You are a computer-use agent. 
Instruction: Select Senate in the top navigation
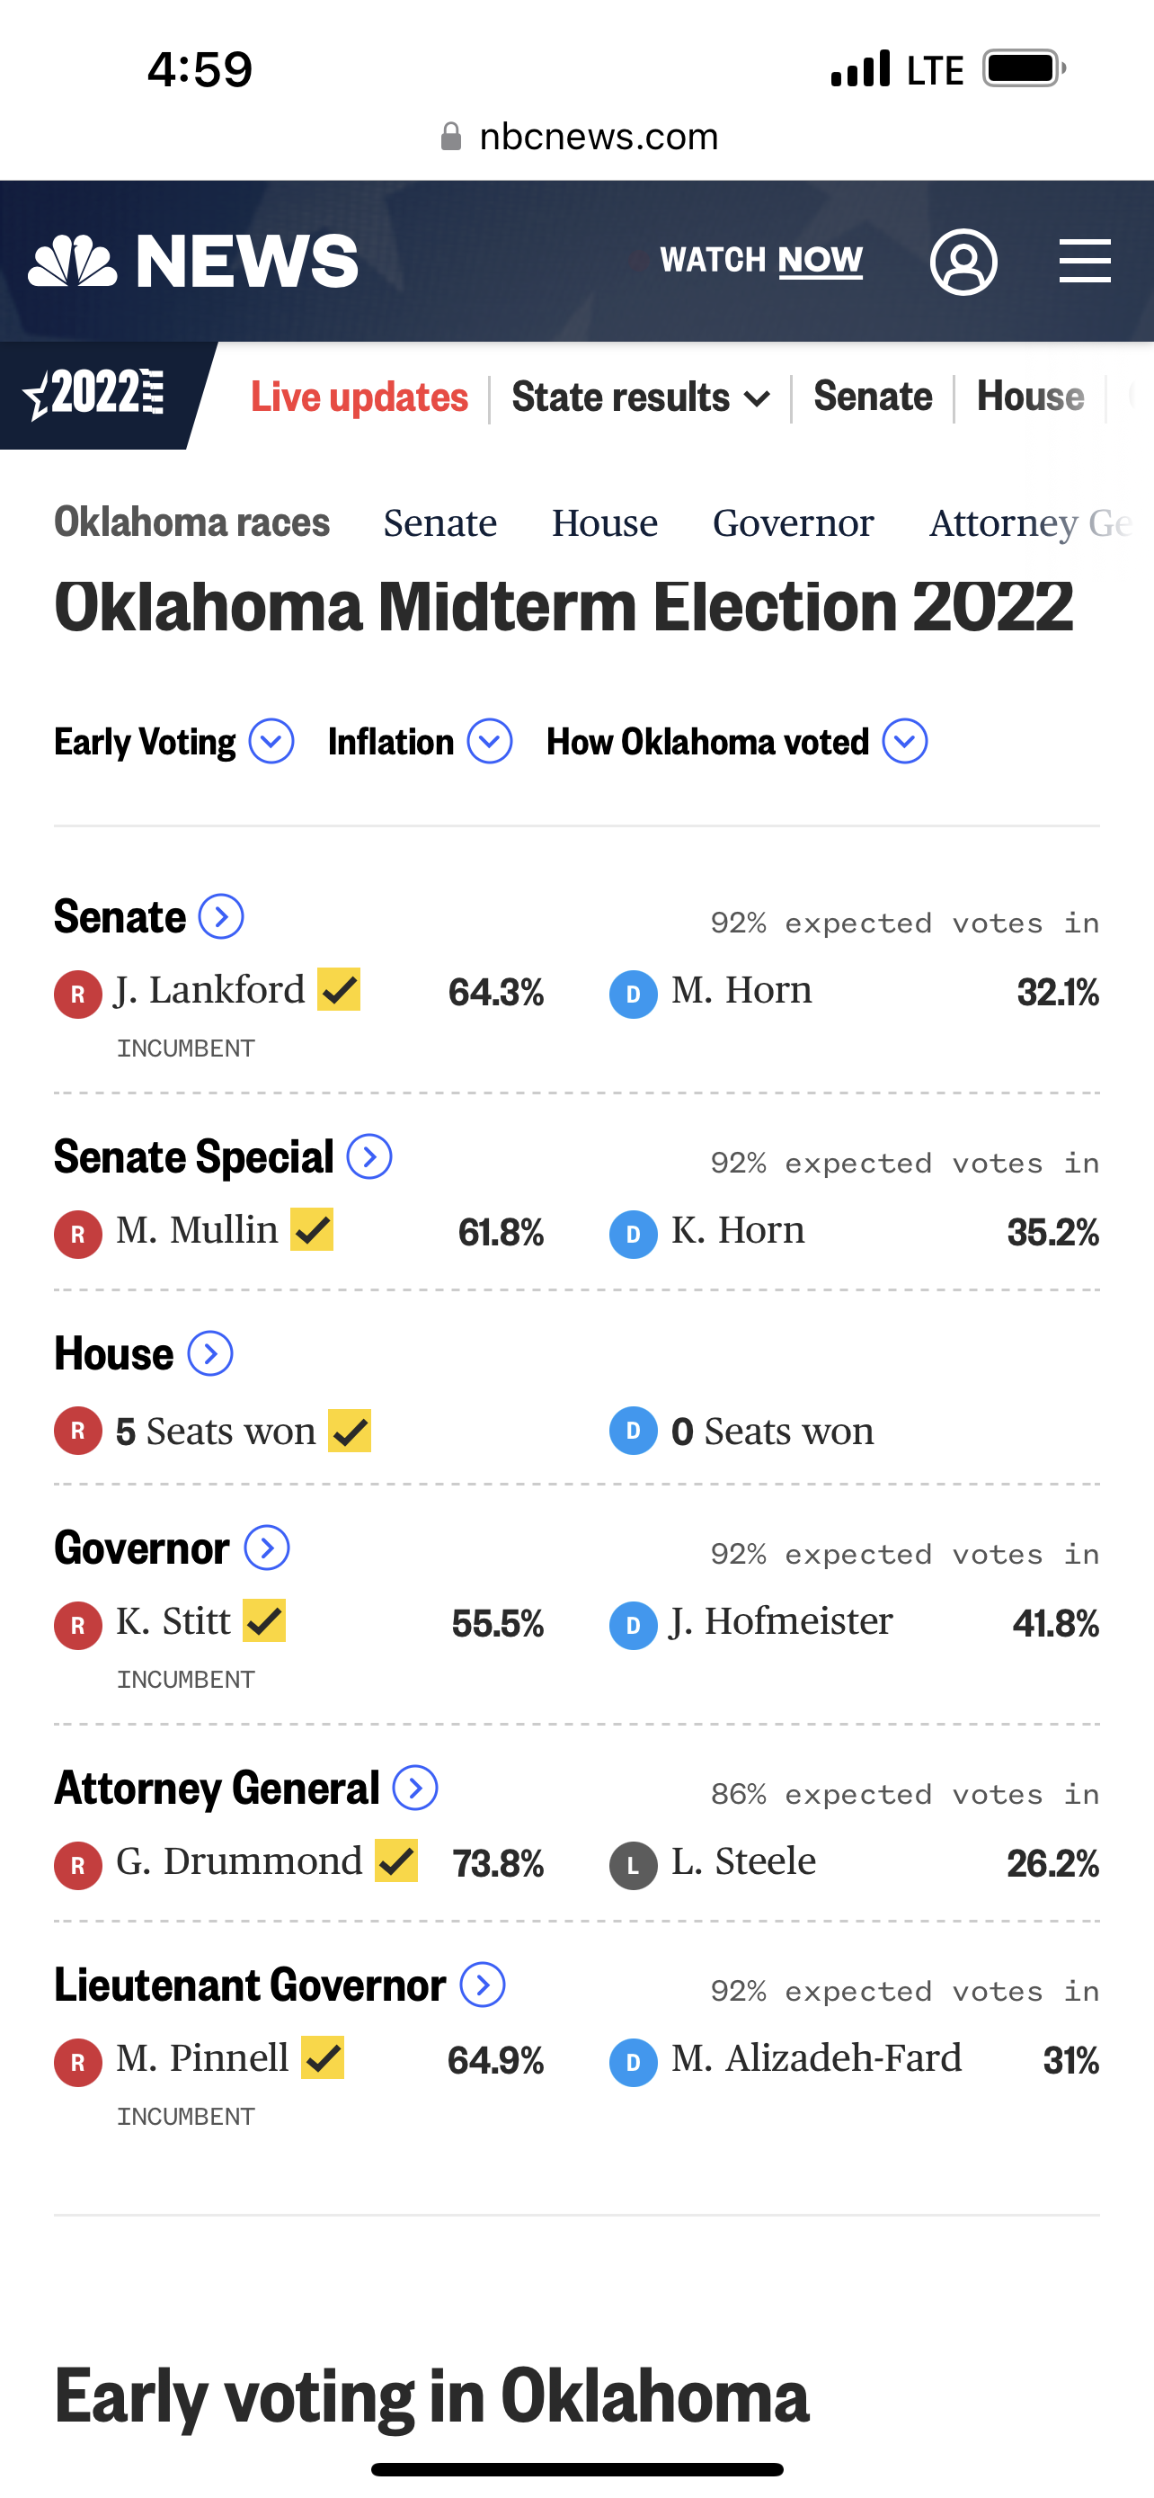pos(872,397)
